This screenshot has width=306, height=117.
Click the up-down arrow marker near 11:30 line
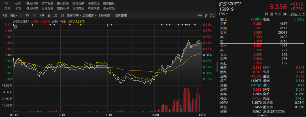pos(108,25)
